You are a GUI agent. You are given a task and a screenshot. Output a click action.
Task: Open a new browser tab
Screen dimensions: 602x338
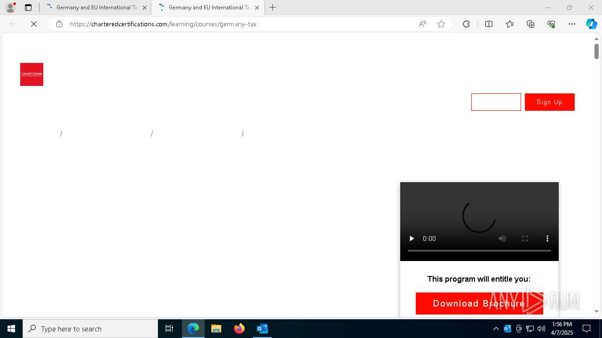pos(273,8)
